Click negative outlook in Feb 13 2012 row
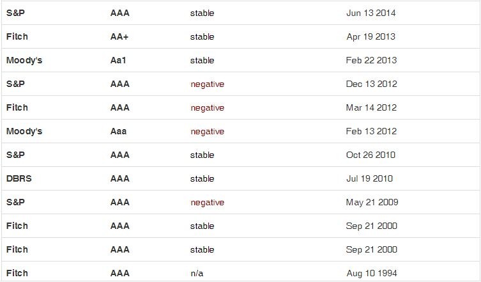The image size is (481, 282). click(x=207, y=131)
